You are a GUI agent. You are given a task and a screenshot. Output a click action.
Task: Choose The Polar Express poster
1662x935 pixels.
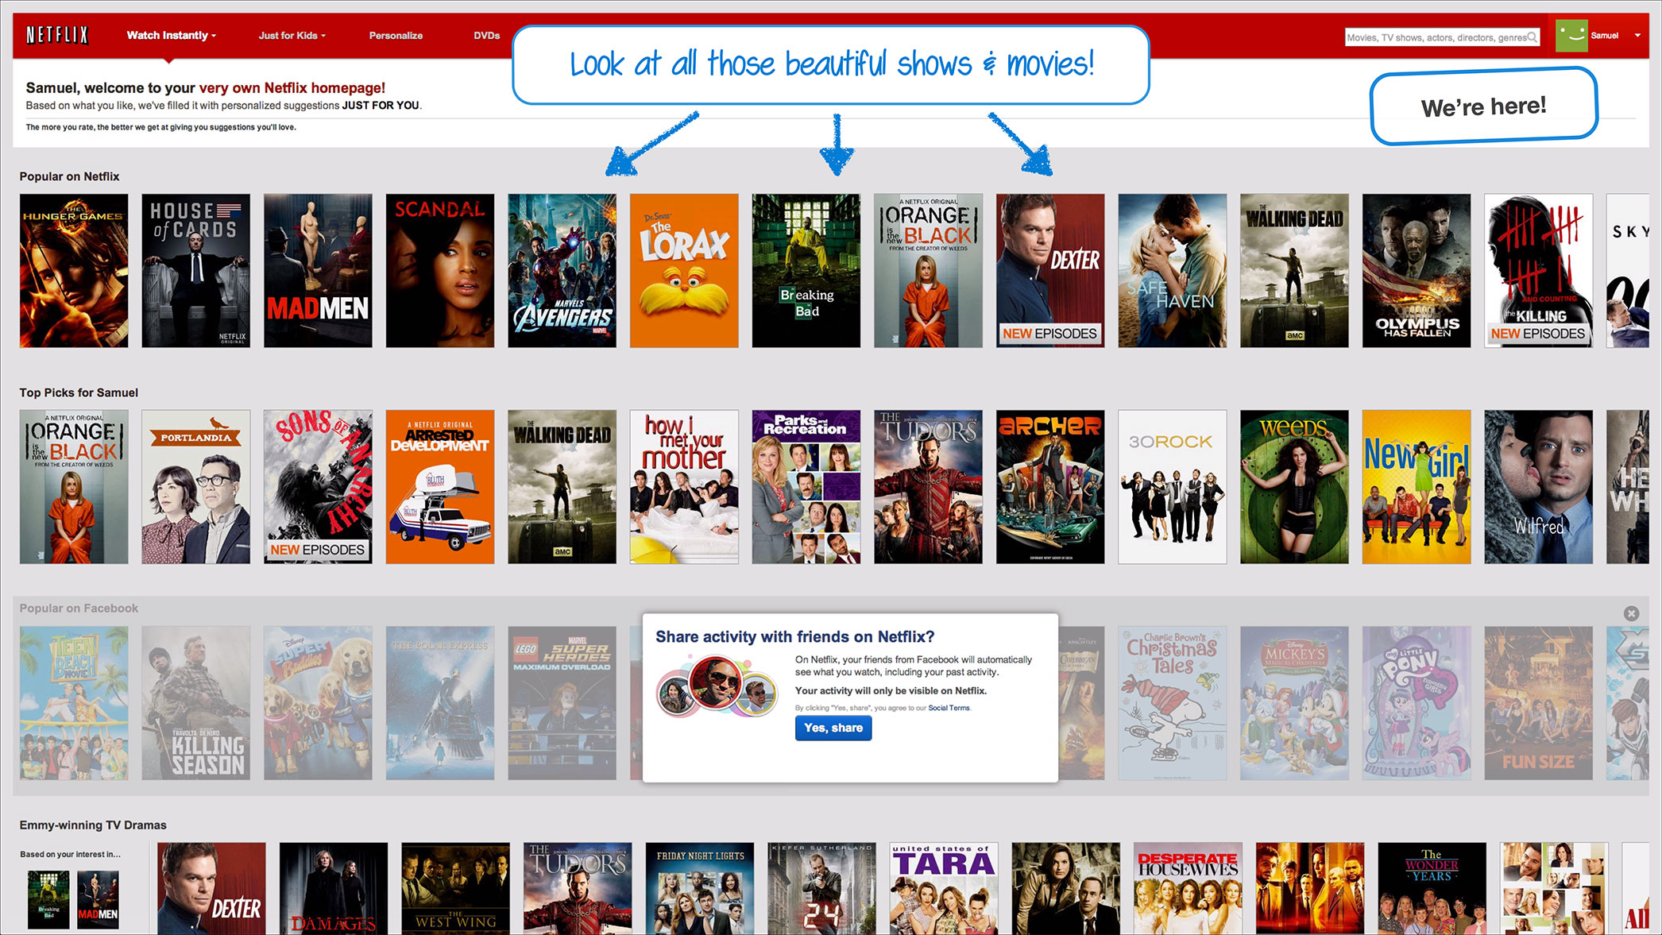point(440,703)
